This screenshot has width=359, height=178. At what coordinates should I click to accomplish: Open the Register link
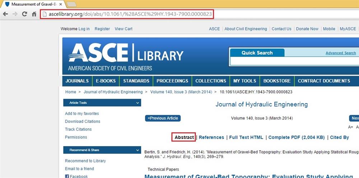click(x=102, y=29)
